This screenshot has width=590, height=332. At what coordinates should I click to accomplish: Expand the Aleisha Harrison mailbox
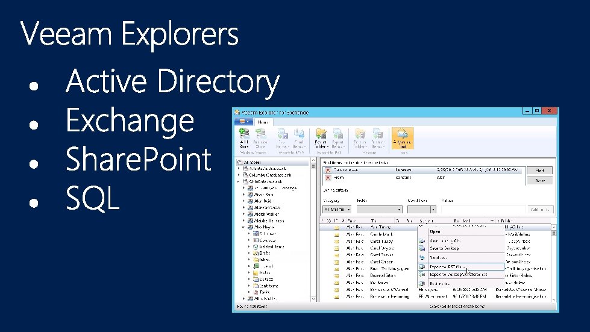point(243,221)
